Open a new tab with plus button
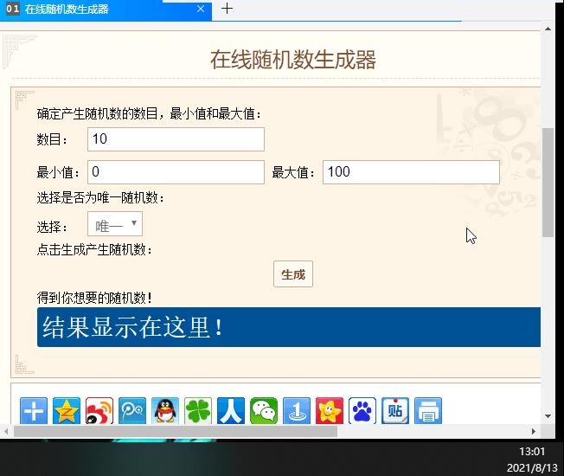This screenshot has height=476, width=564. tap(227, 9)
